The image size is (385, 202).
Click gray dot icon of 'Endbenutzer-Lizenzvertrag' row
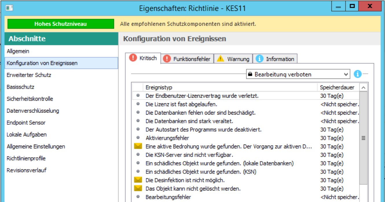[x=138, y=96]
